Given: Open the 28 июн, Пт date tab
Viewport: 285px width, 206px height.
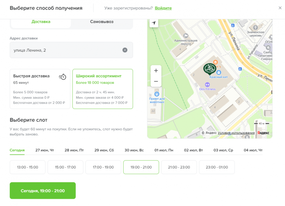Looking at the screenshot, I should 74,150.
